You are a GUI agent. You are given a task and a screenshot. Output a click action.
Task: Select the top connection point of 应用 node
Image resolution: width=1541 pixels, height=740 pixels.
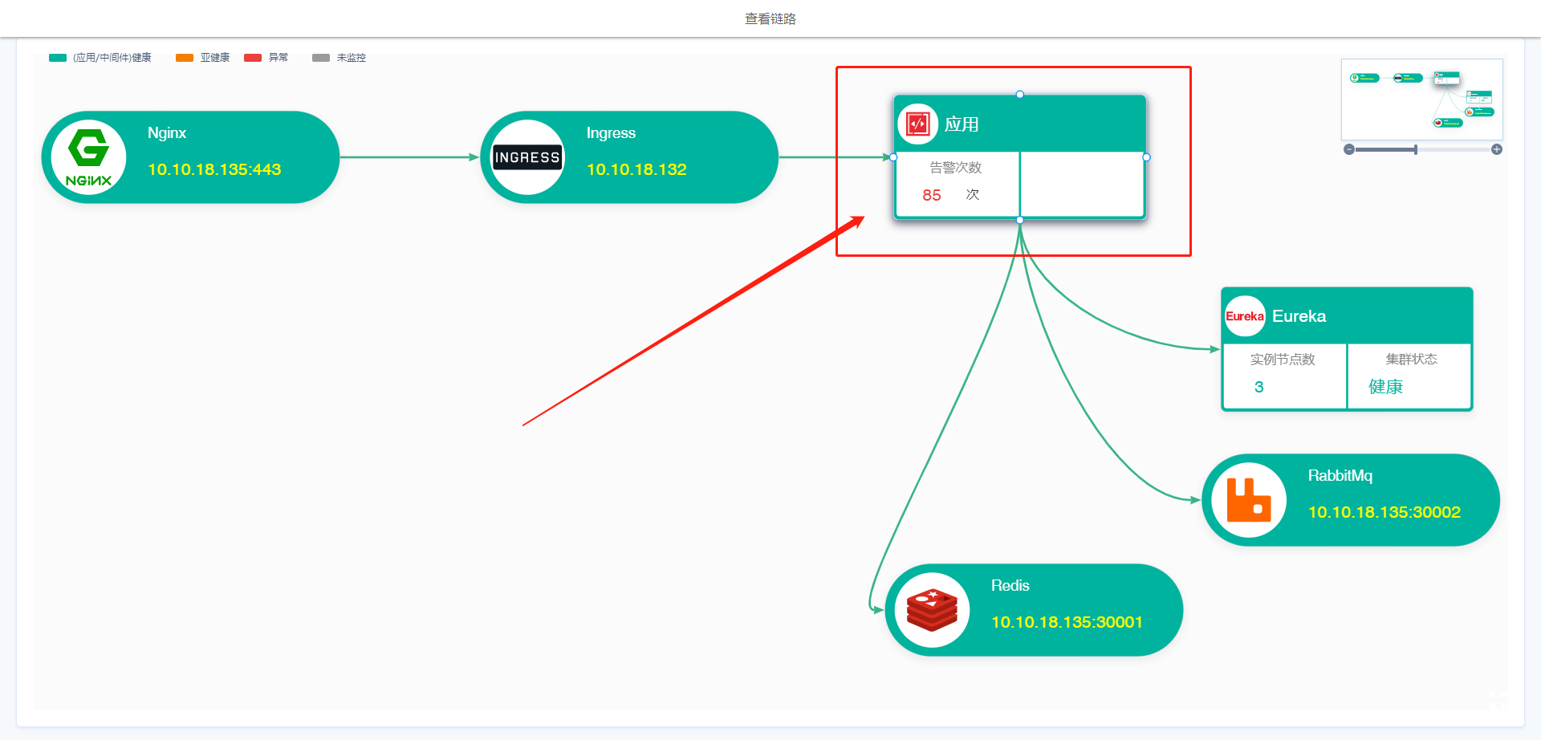pos(1020,95)
